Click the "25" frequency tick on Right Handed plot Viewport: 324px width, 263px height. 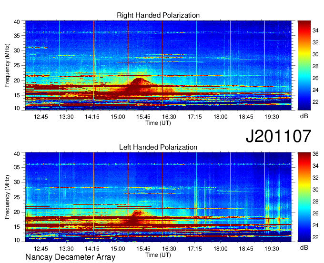coord(17,65)
